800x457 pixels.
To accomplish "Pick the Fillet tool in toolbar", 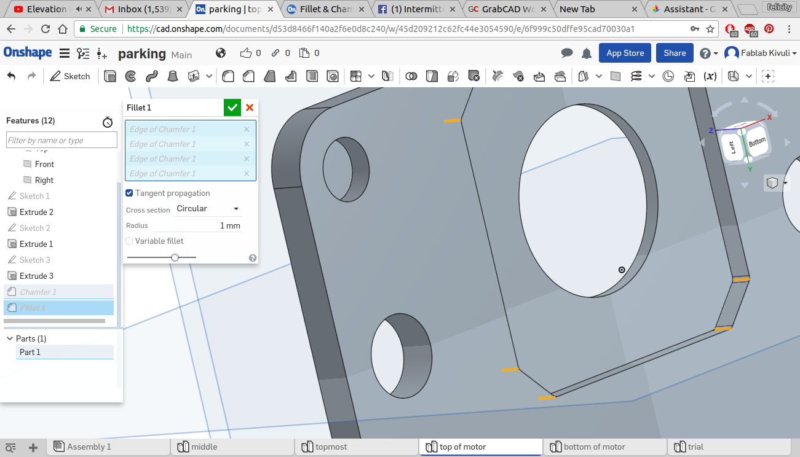I will 228,76.
